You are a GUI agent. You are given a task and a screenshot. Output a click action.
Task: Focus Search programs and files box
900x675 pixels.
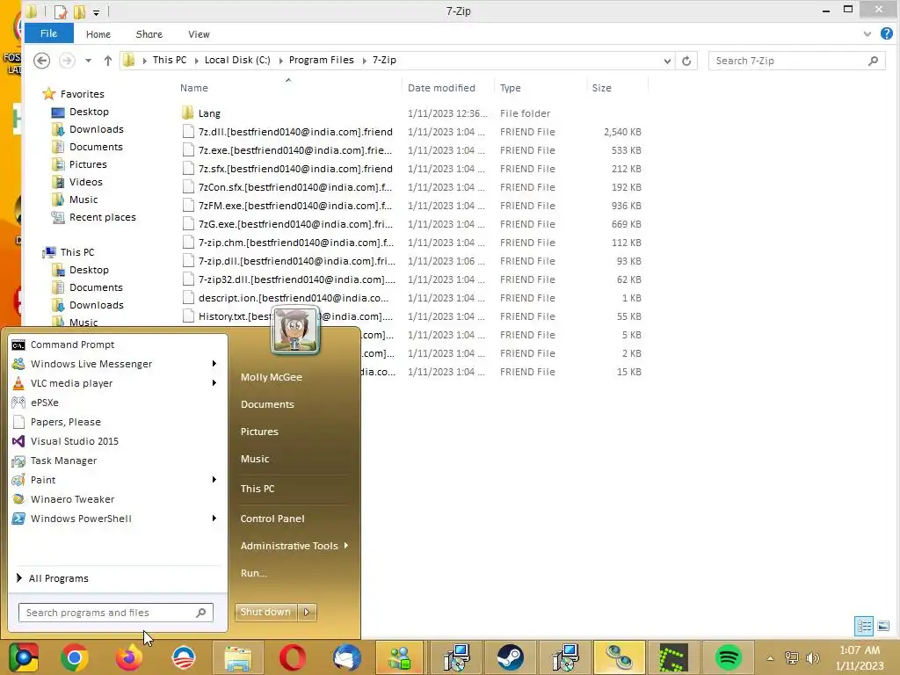coord(116,613)
